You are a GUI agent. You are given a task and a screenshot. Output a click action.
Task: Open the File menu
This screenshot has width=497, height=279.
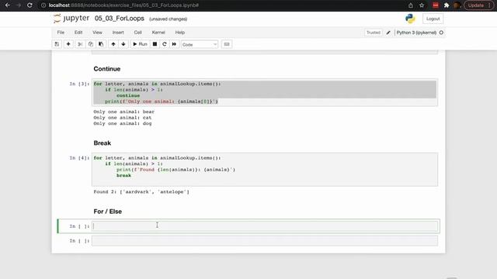point(61,33)
